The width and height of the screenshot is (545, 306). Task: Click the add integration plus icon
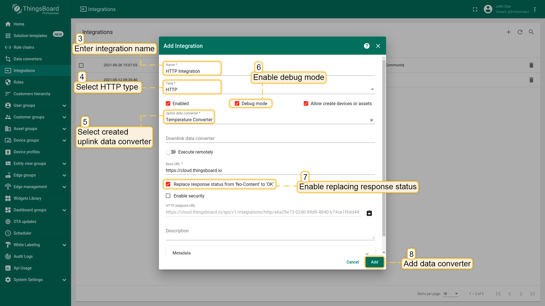pyautogui.click(x=508, y=32)
